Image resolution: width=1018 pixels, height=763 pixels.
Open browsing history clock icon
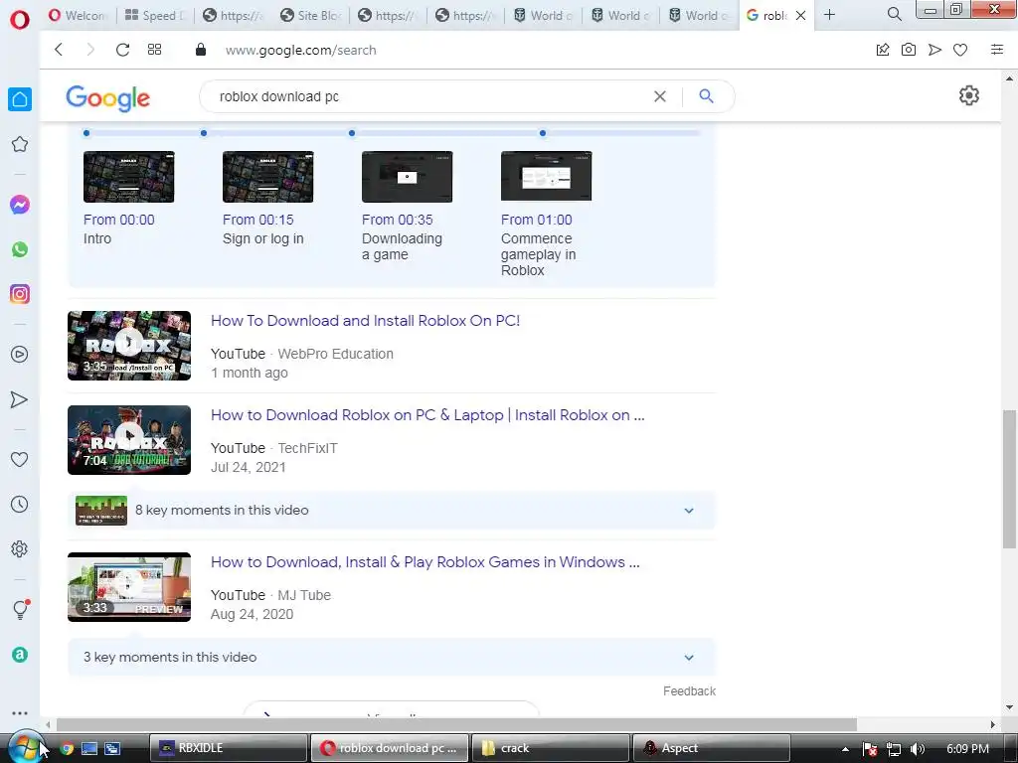pos(20,504)
